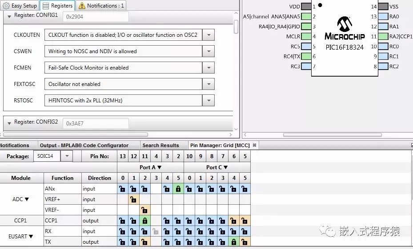
Task: Collapse the Port C column group
Action: [x=226, y=167]
